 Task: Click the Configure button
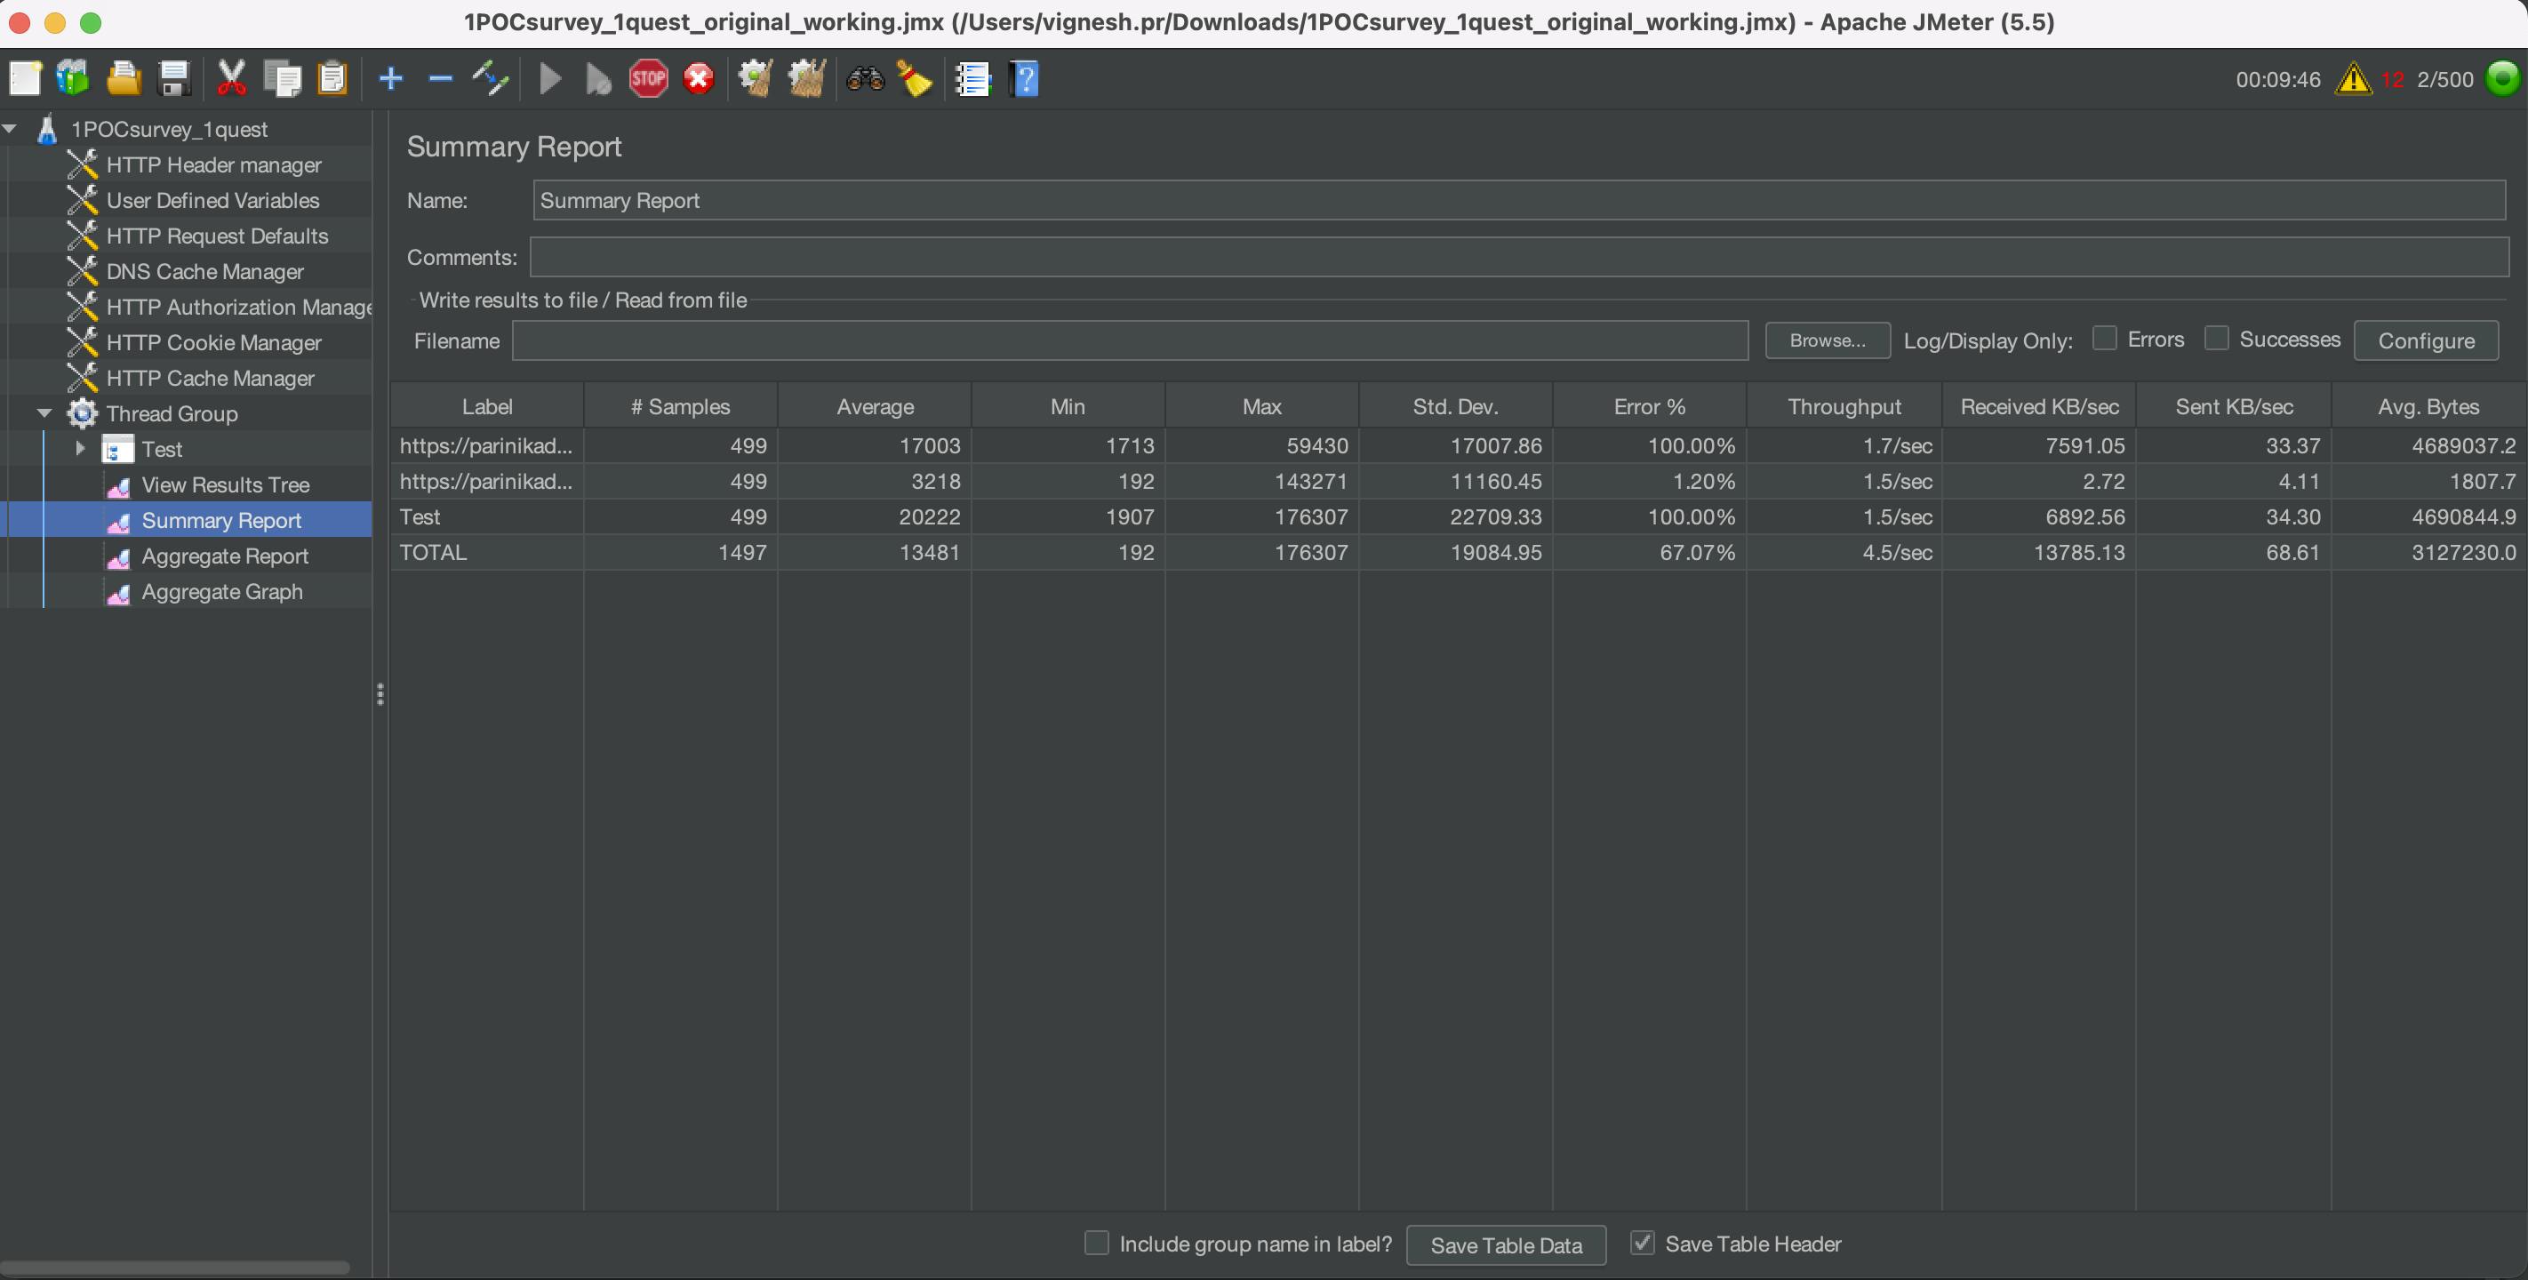(x=2426, y=340)
